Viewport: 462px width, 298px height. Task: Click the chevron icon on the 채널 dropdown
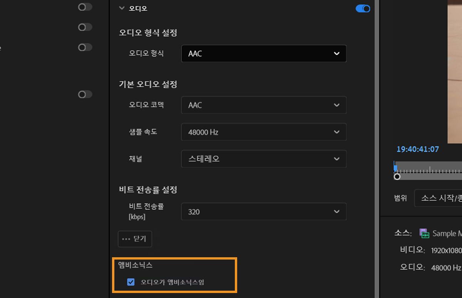click(336, 159)
